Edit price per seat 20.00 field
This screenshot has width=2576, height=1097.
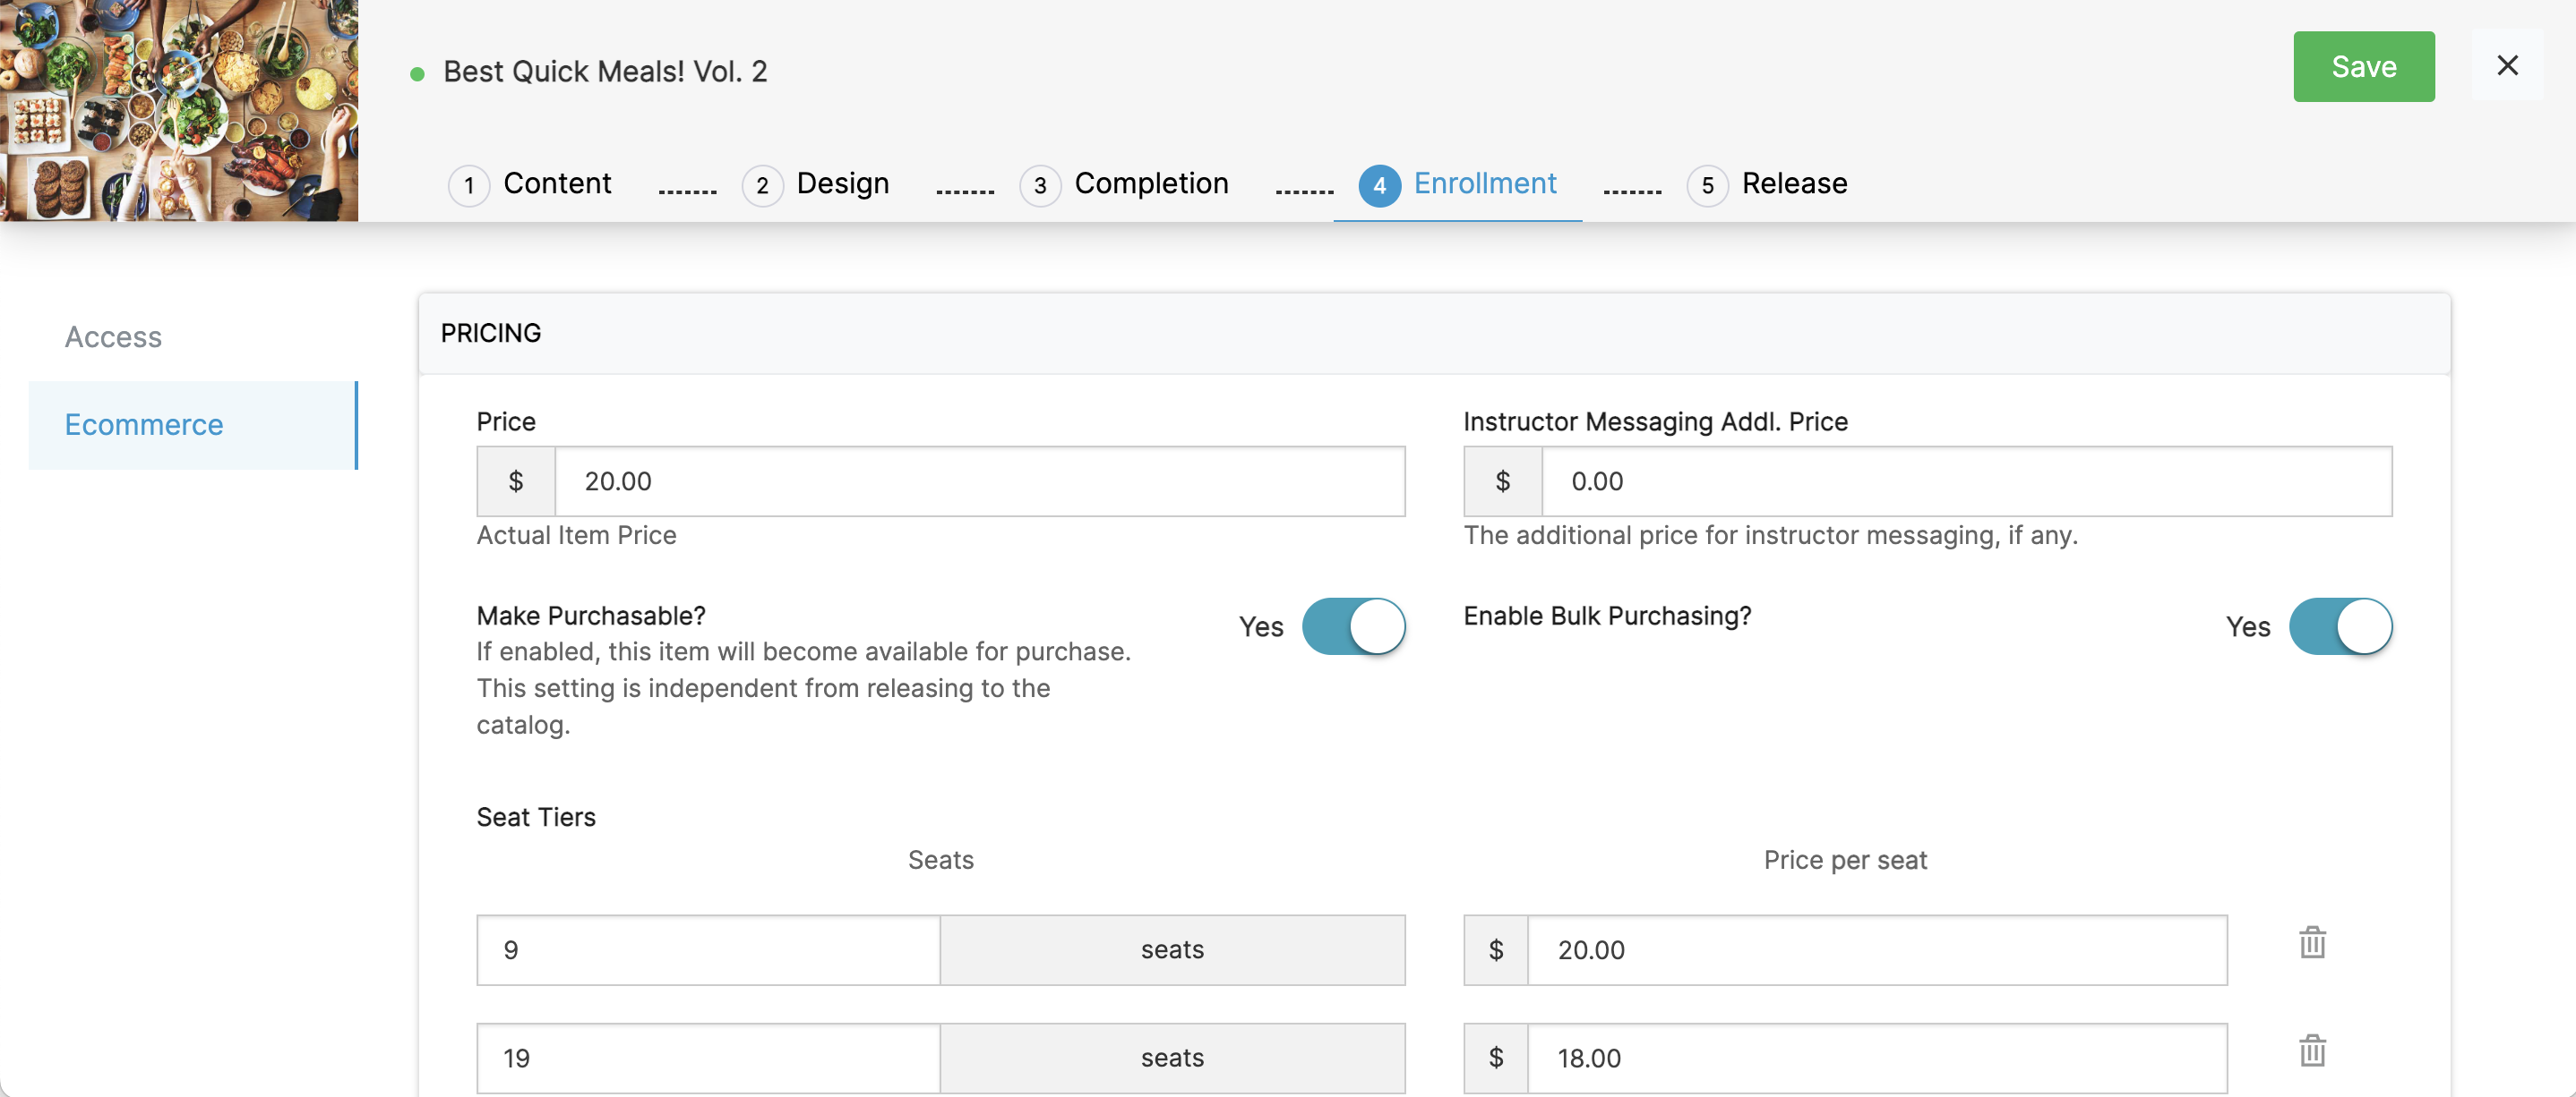tap(1877, 950)
